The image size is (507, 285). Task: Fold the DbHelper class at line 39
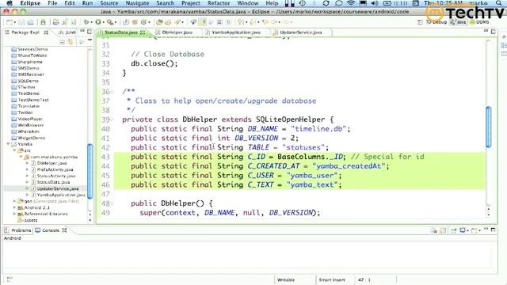click(112, 120)
